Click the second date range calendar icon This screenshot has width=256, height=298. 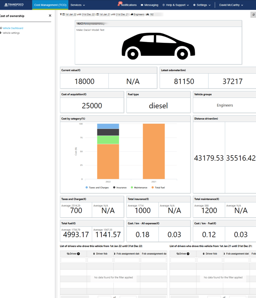point(97,15)
